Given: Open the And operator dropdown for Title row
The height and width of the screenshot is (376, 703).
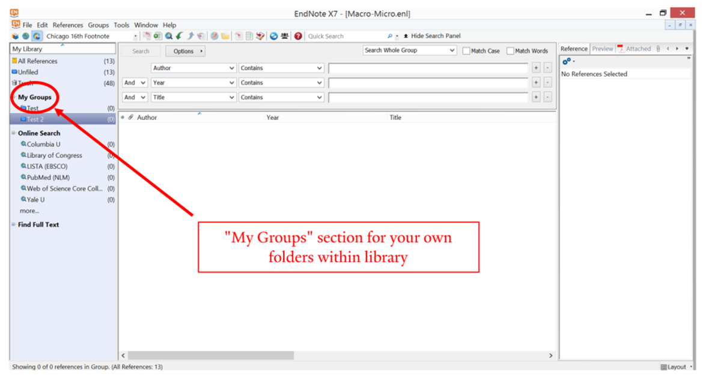Looking at the screenshot, I should point(135,97).
